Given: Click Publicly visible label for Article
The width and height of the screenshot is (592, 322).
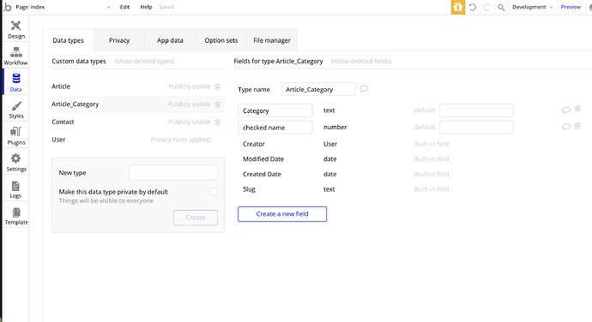Looking at the screenshot, I should [x=189, y=86].
